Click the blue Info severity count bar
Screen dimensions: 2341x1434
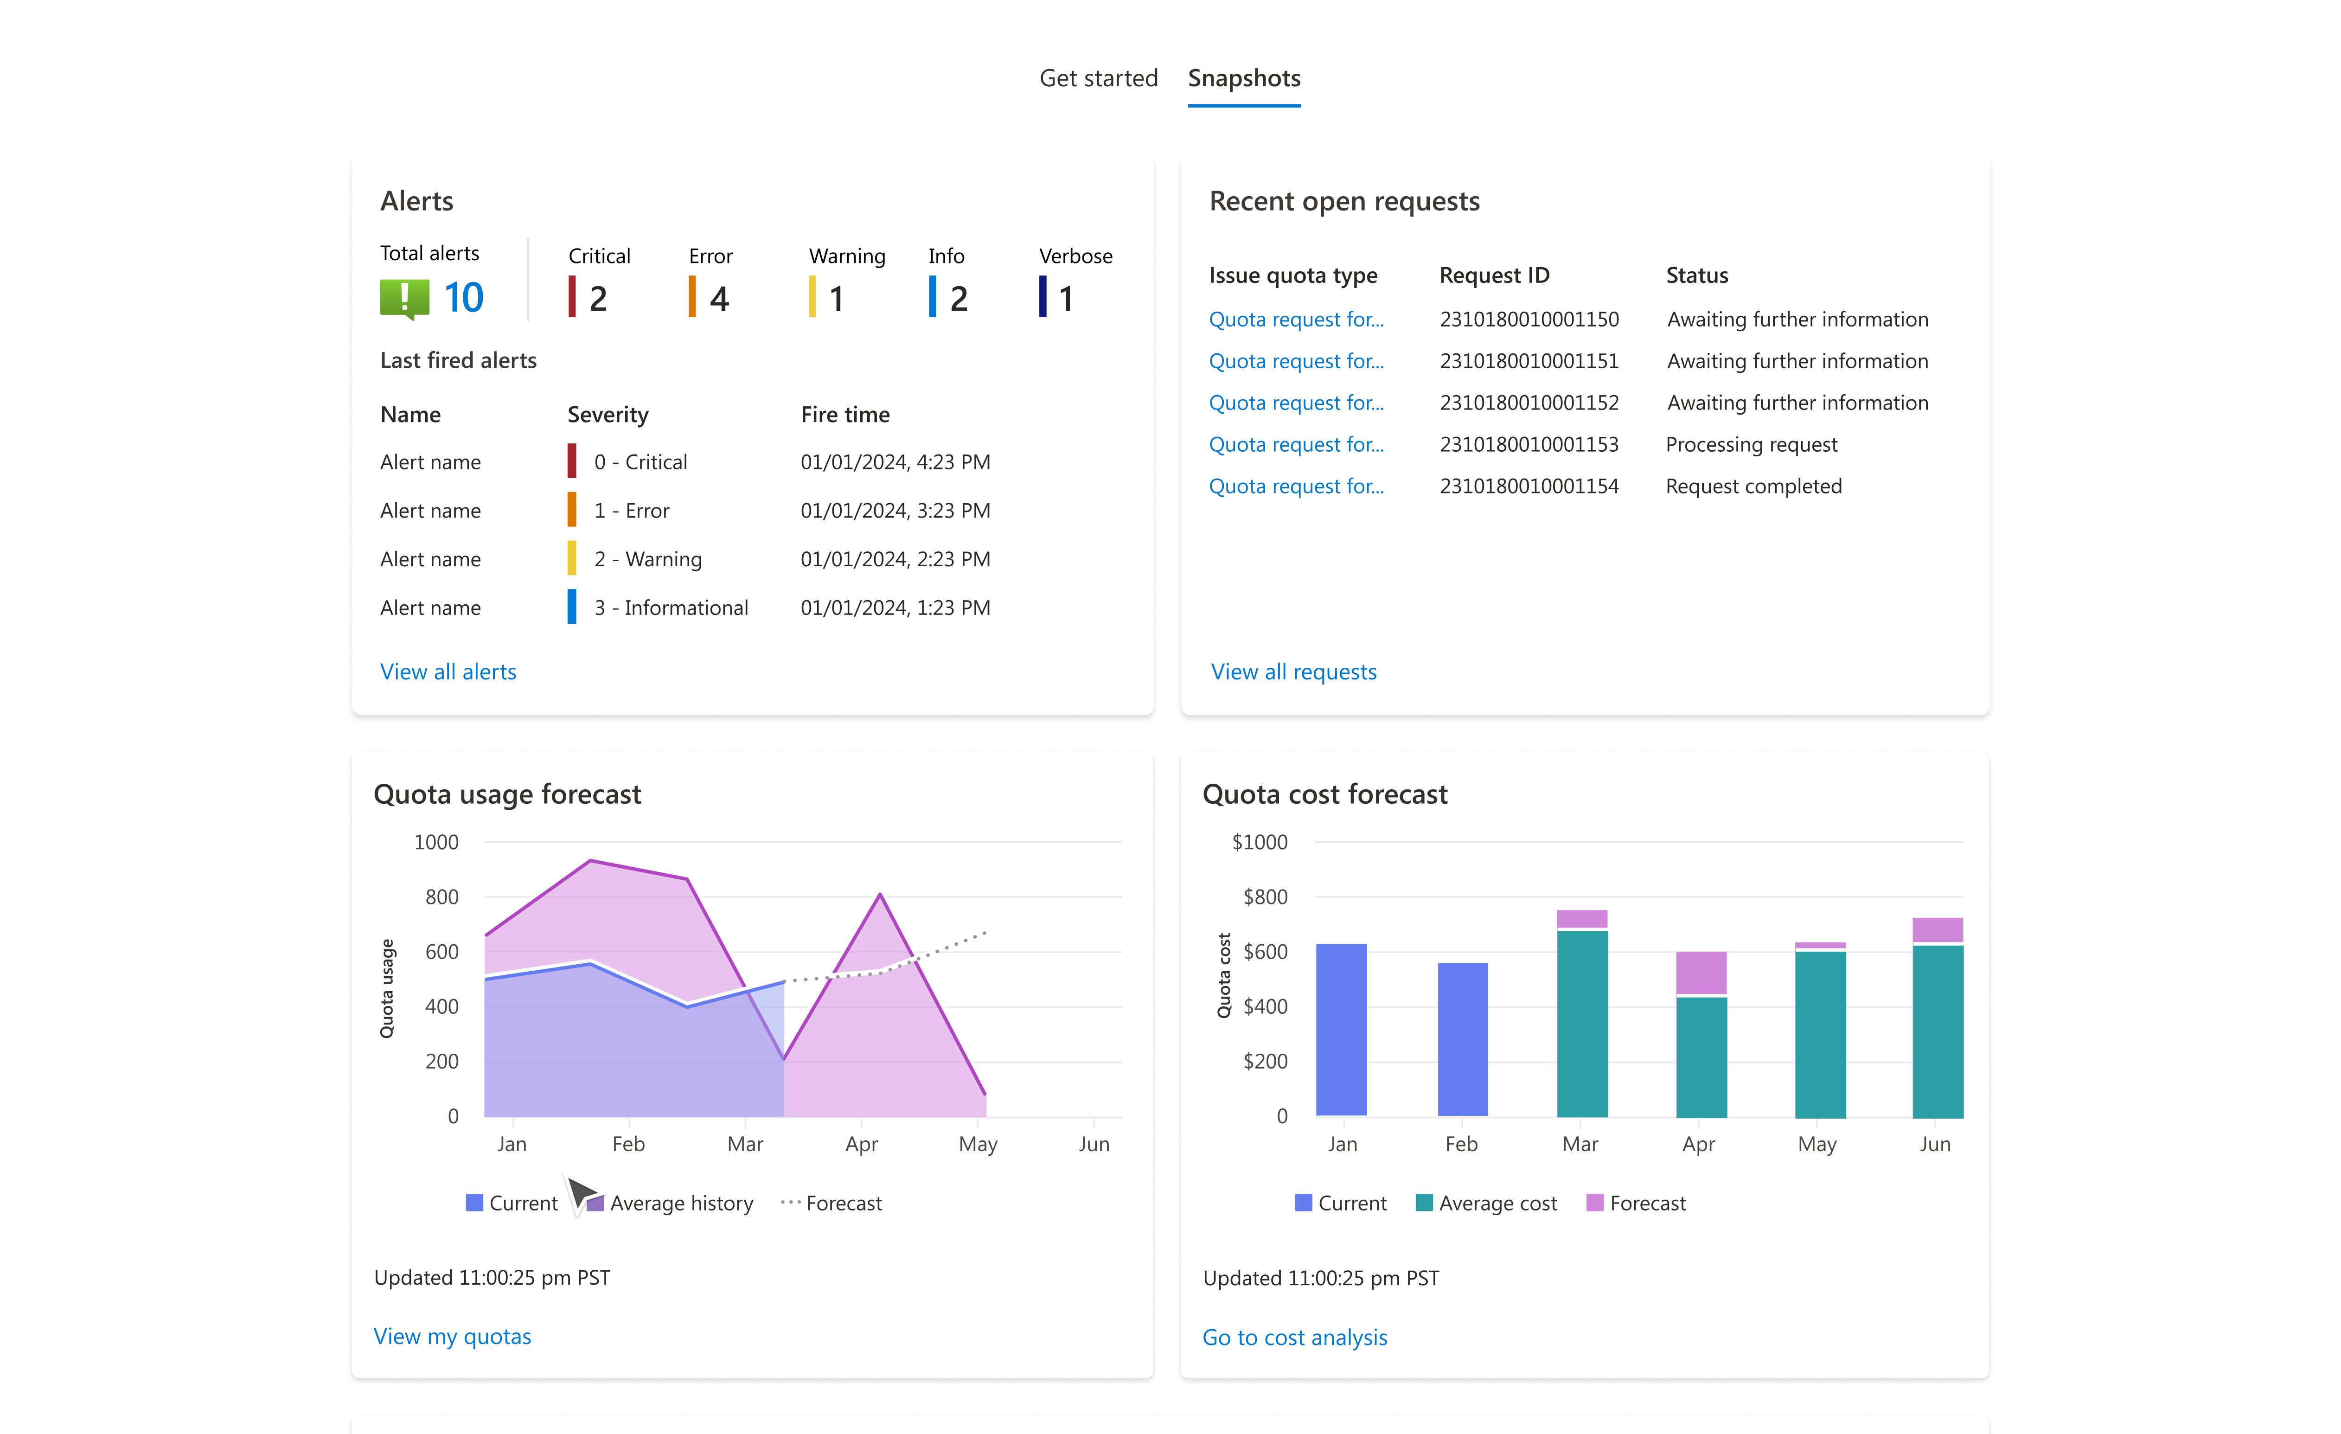tap(932, 296)
